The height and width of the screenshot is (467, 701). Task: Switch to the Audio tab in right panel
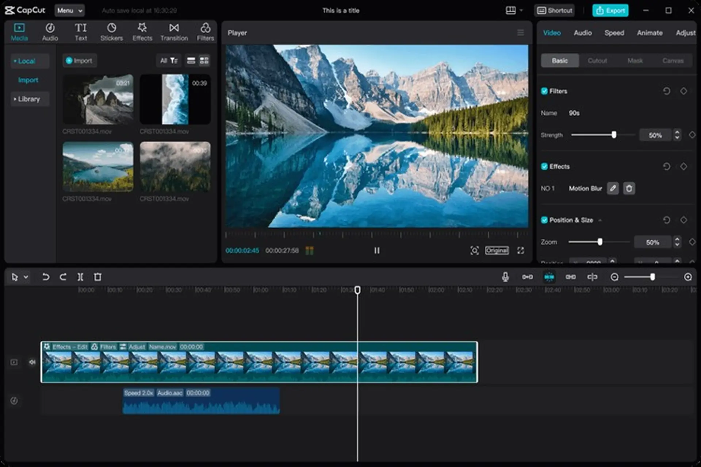click(x=583, y=32)
